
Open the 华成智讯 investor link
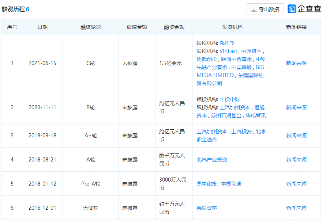coord(256,116)
